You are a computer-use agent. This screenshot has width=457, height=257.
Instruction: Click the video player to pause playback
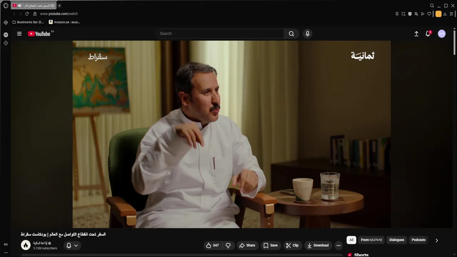[231, 134]
